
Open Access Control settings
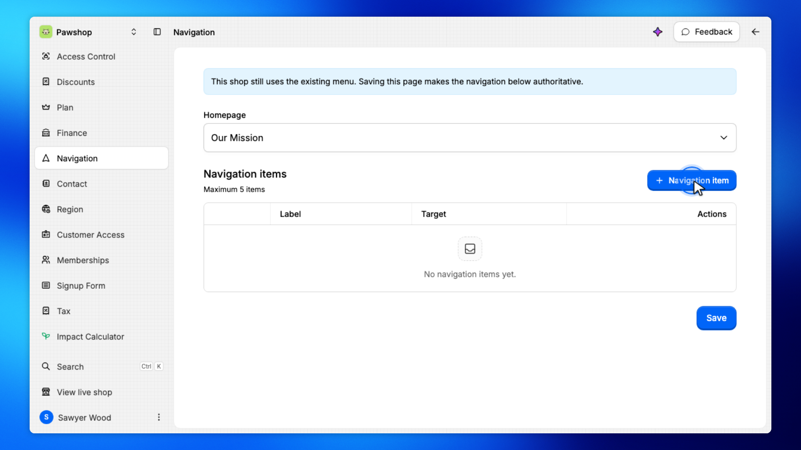(101, 56)
